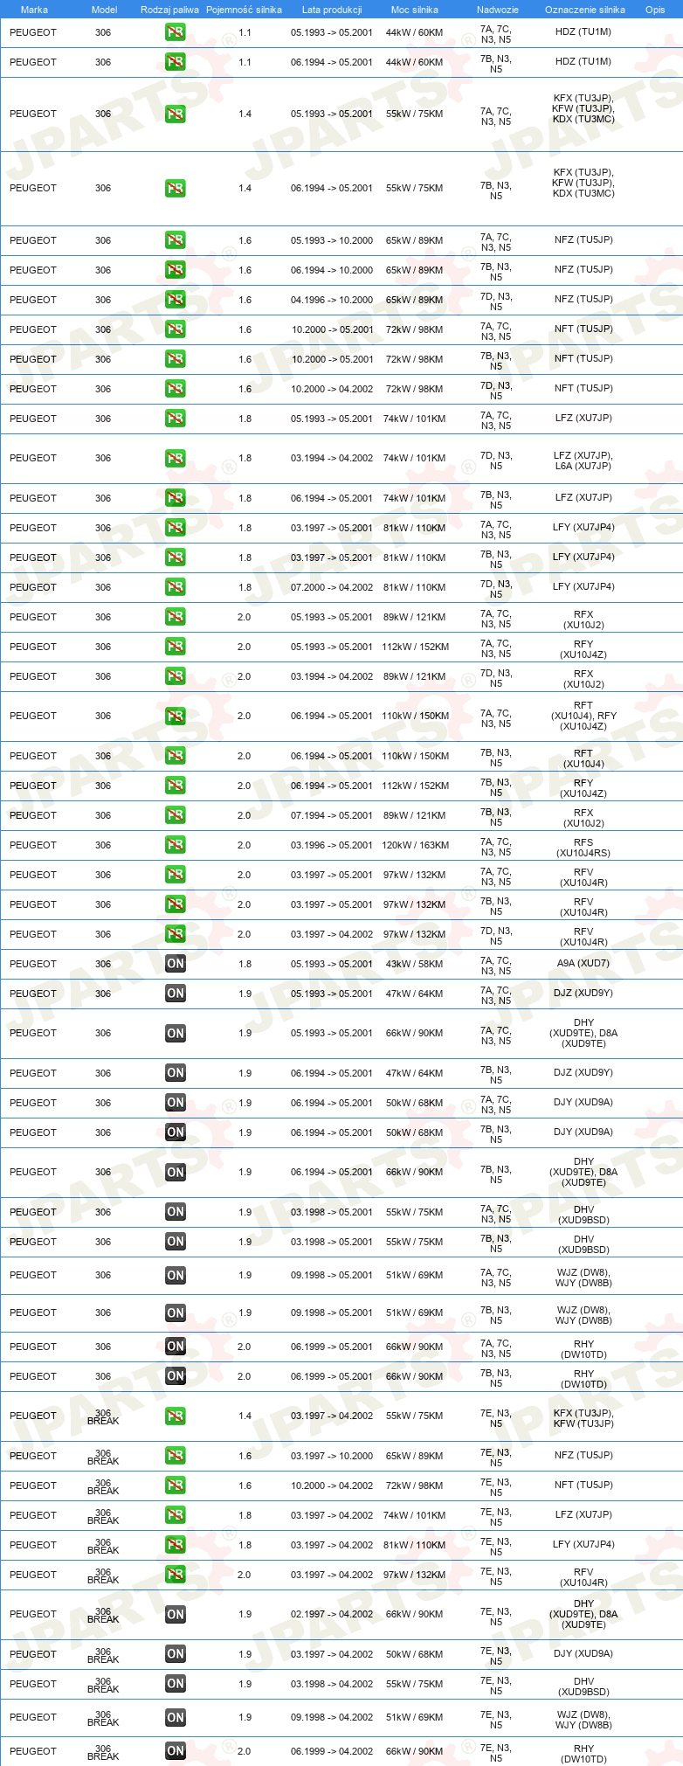Click the Opis column header
Viewport: 683px width, 1766px height.
pyautogui.click(x=655, y=10)
